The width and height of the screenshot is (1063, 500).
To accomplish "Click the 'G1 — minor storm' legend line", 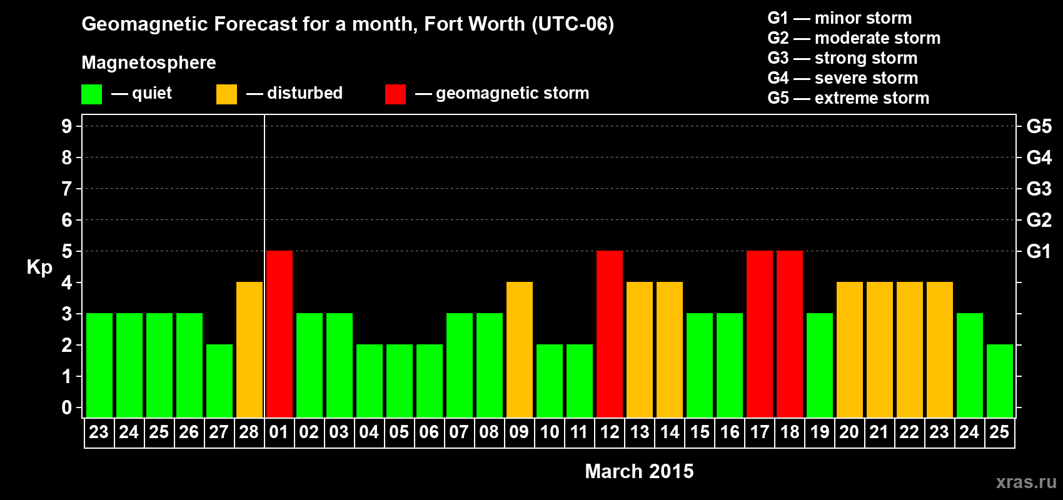I will coord(840,18).
